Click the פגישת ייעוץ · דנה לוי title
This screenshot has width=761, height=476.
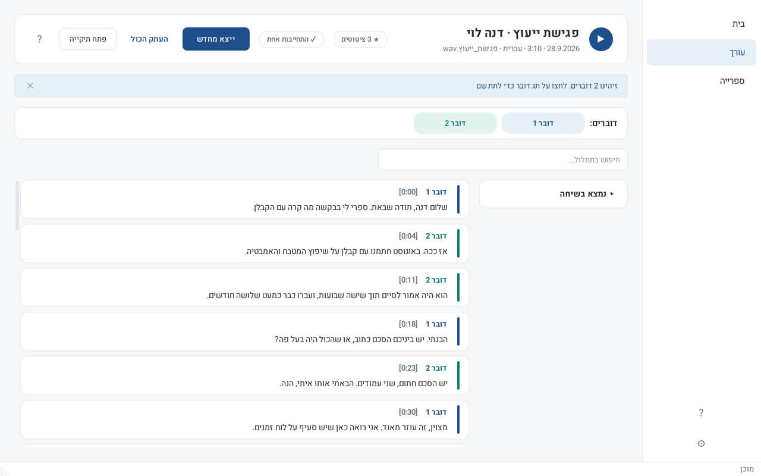pyautogui.click(x=523, y=33)
